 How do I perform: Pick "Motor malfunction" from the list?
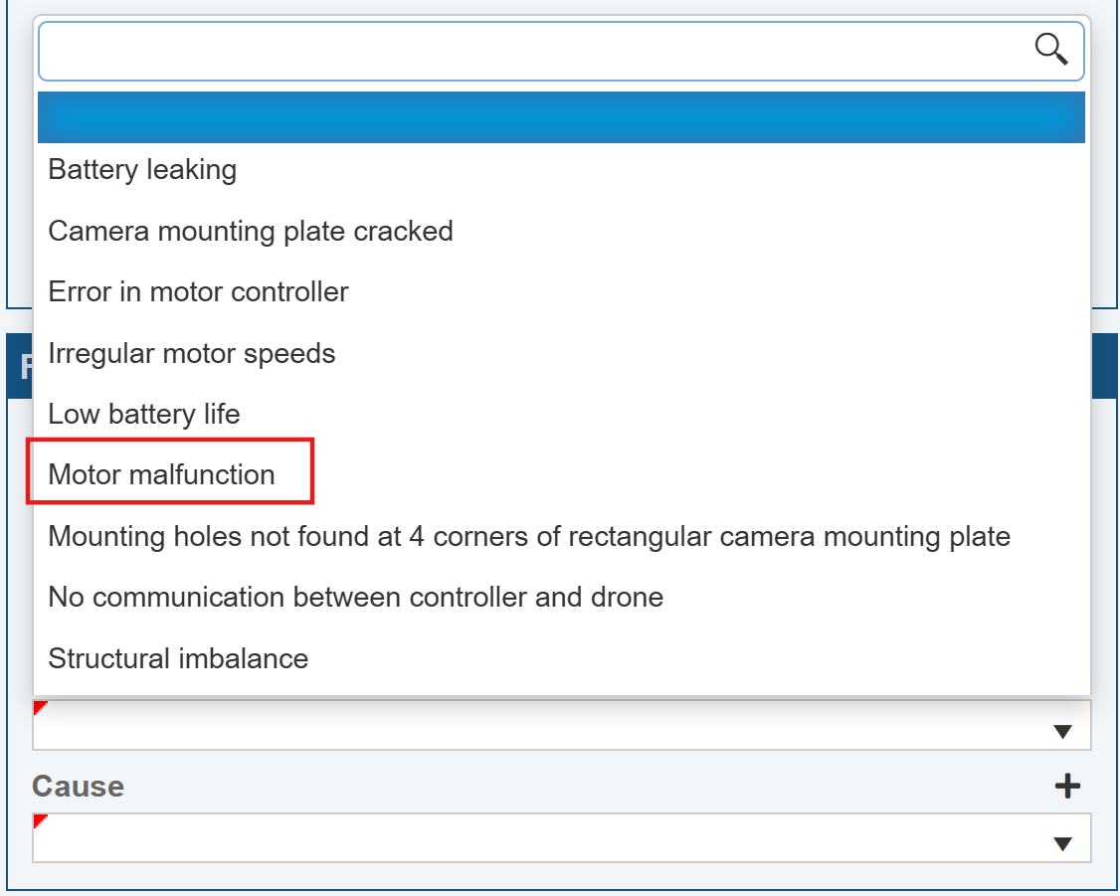[162, 475]
